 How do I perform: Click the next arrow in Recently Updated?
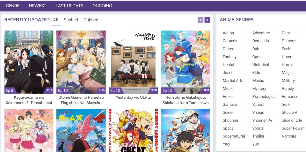click(x=207, y=20)
